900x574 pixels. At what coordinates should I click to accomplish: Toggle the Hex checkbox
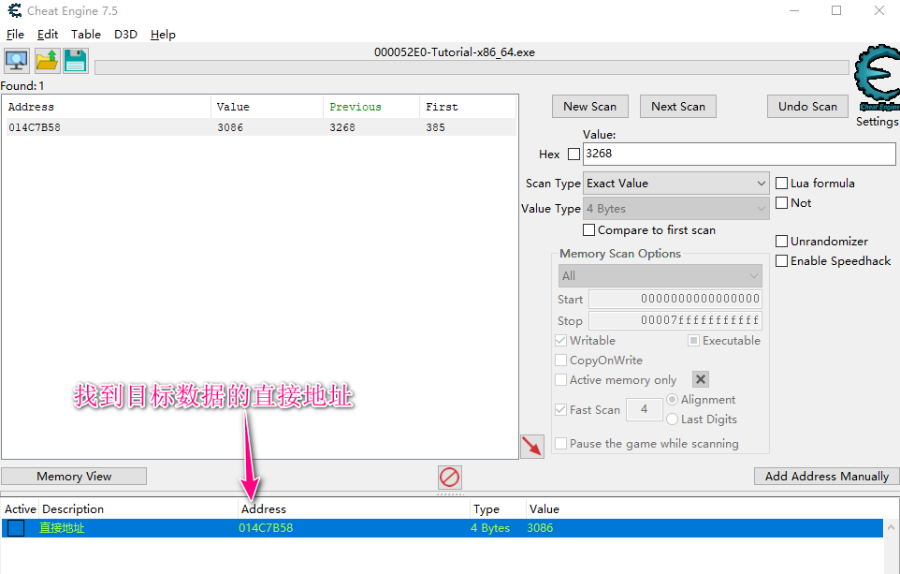(x=573, y=154)
